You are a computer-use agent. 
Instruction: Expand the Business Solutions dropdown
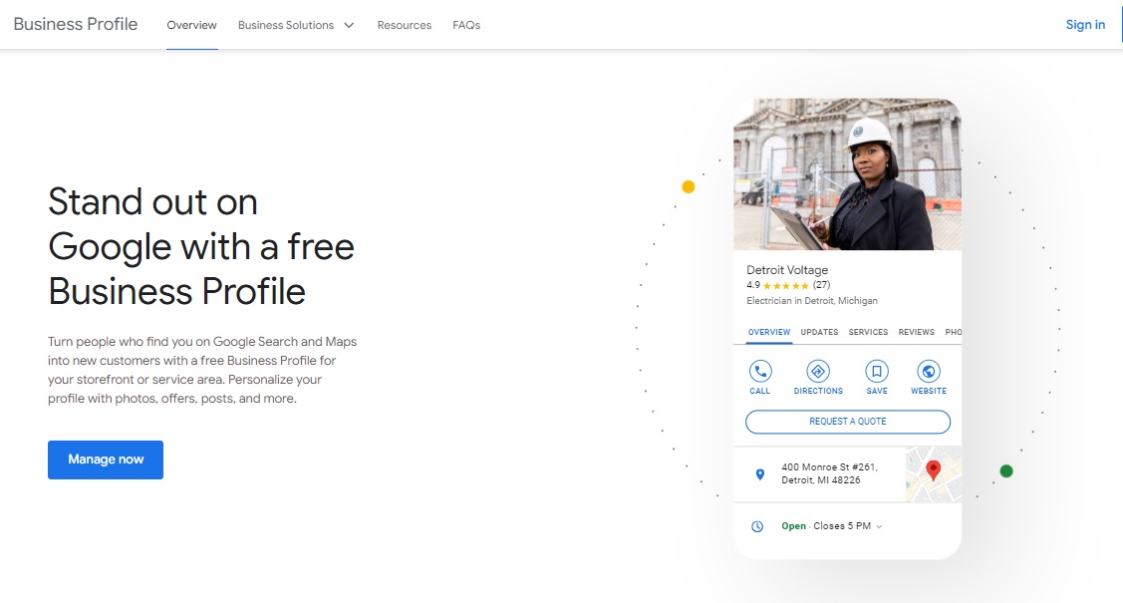[296, 25]
